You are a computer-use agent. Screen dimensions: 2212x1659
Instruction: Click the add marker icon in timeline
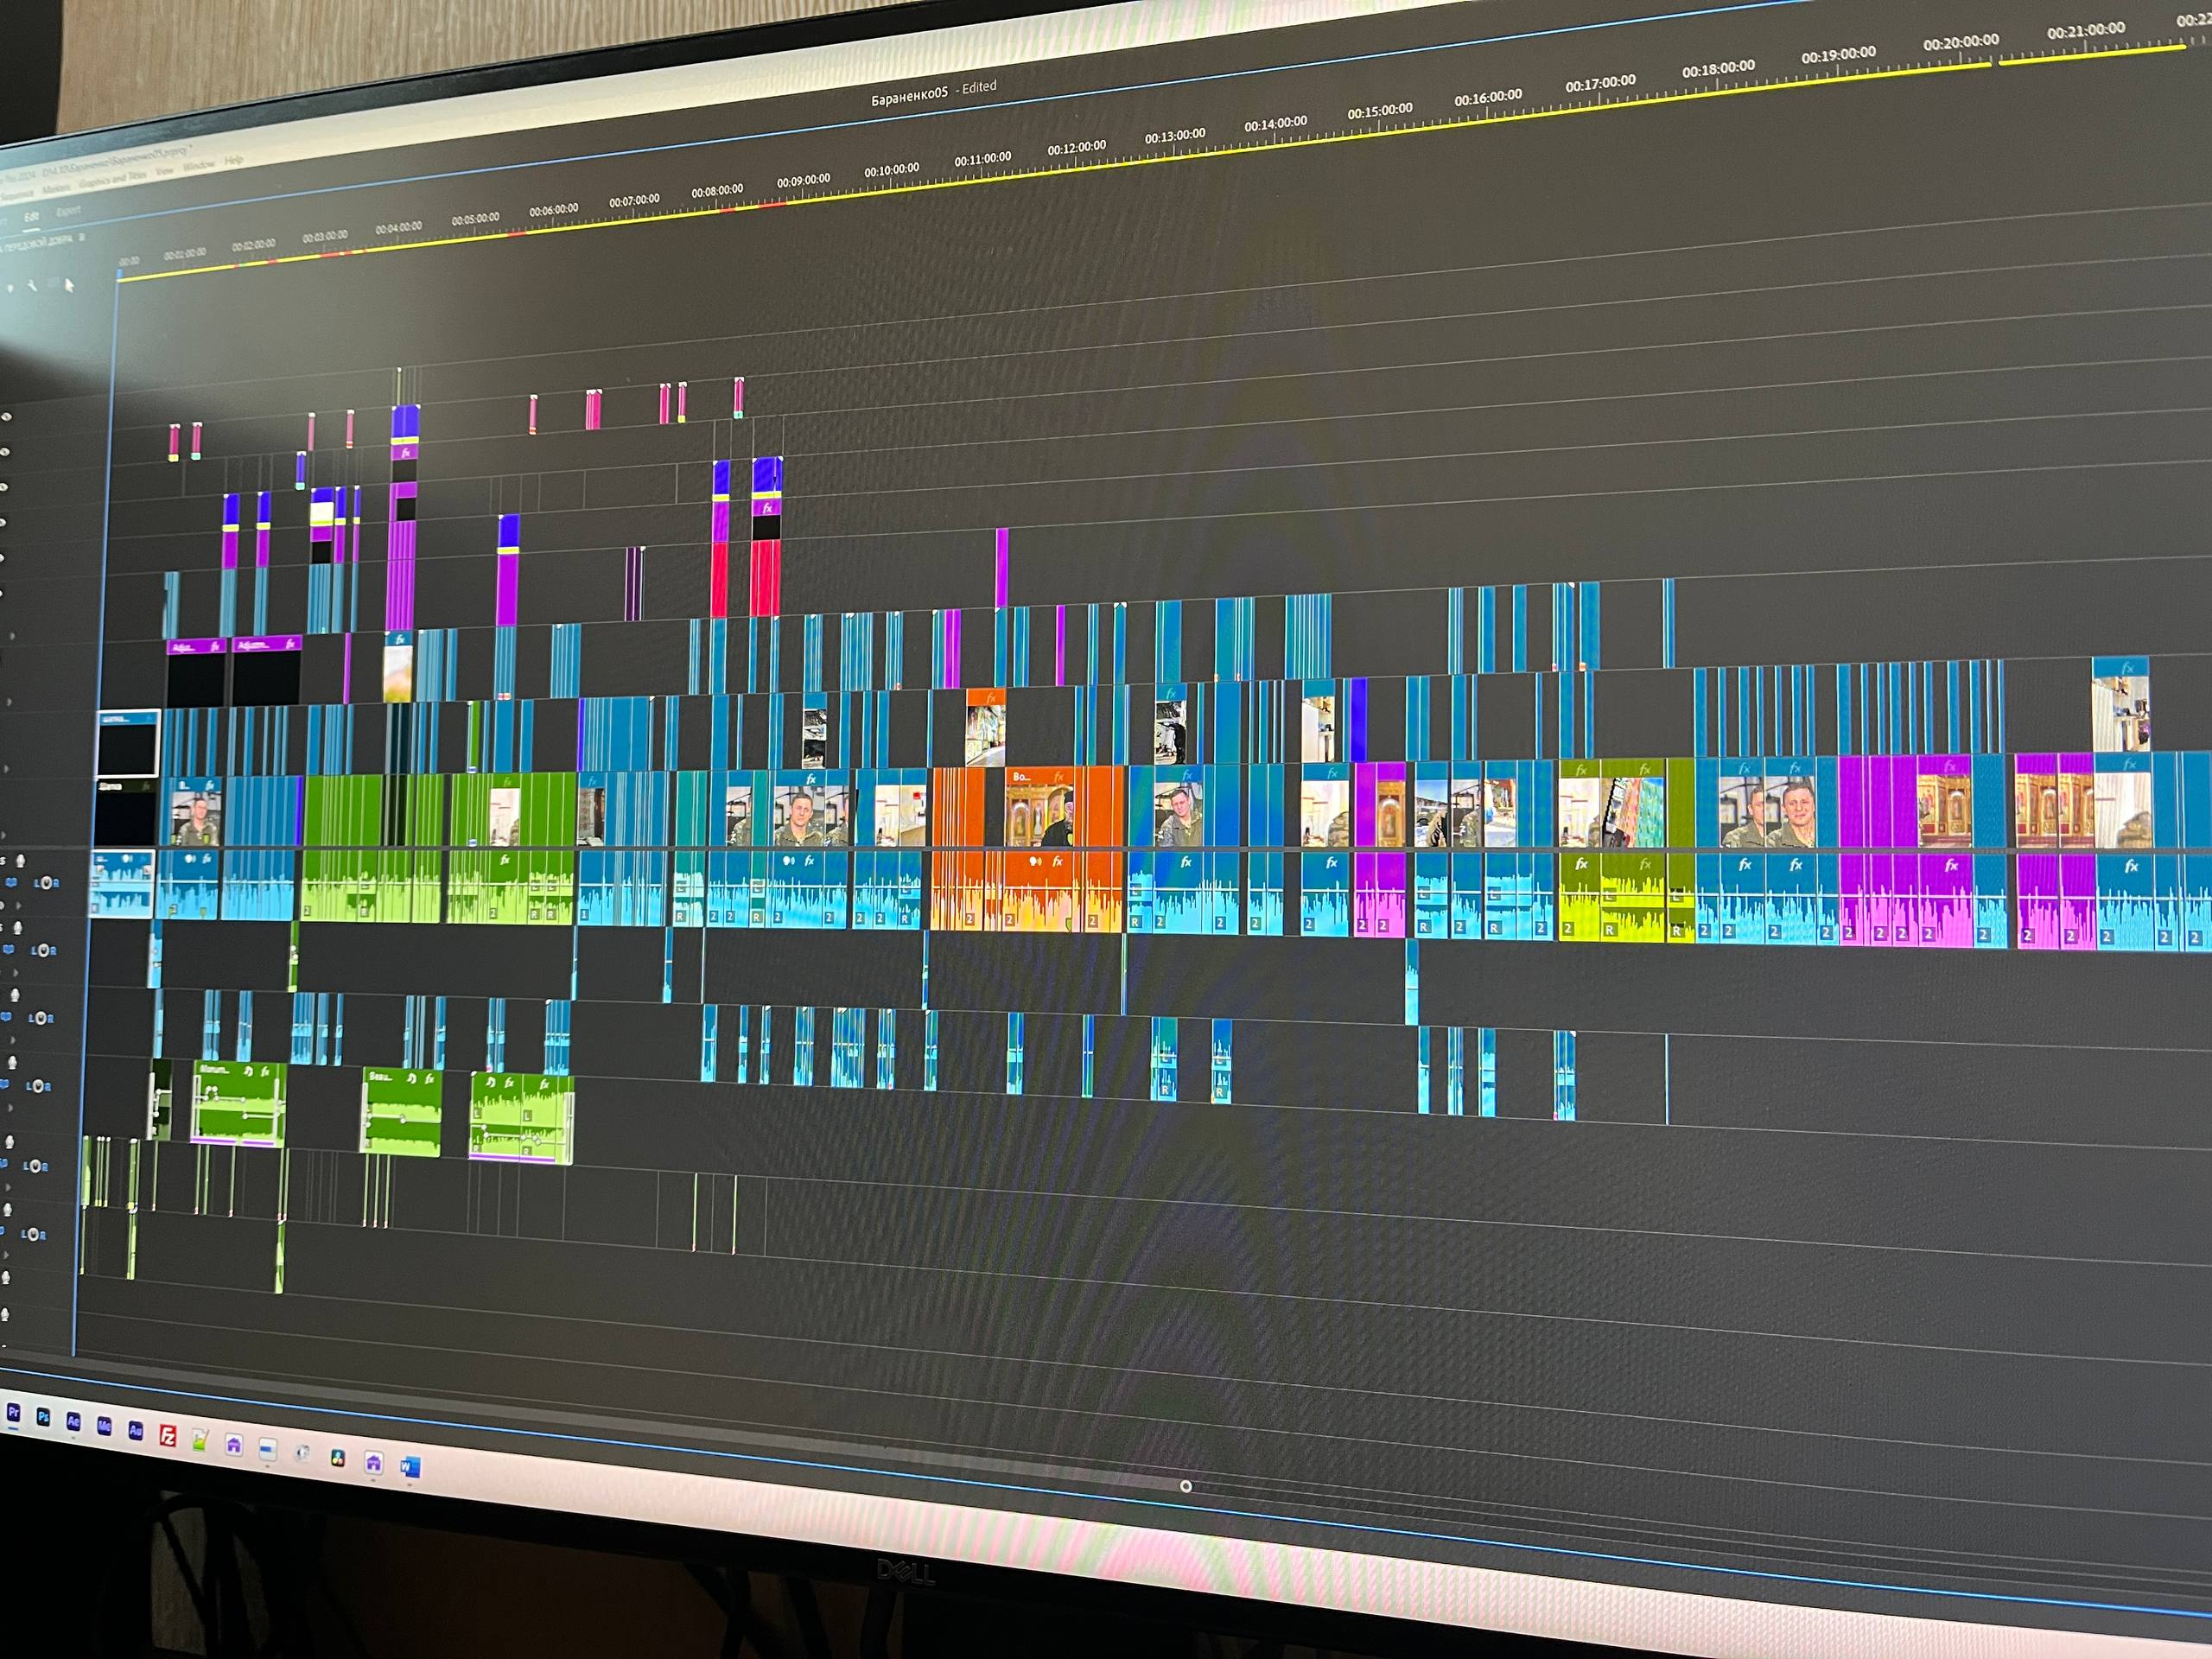click(11, 289)
